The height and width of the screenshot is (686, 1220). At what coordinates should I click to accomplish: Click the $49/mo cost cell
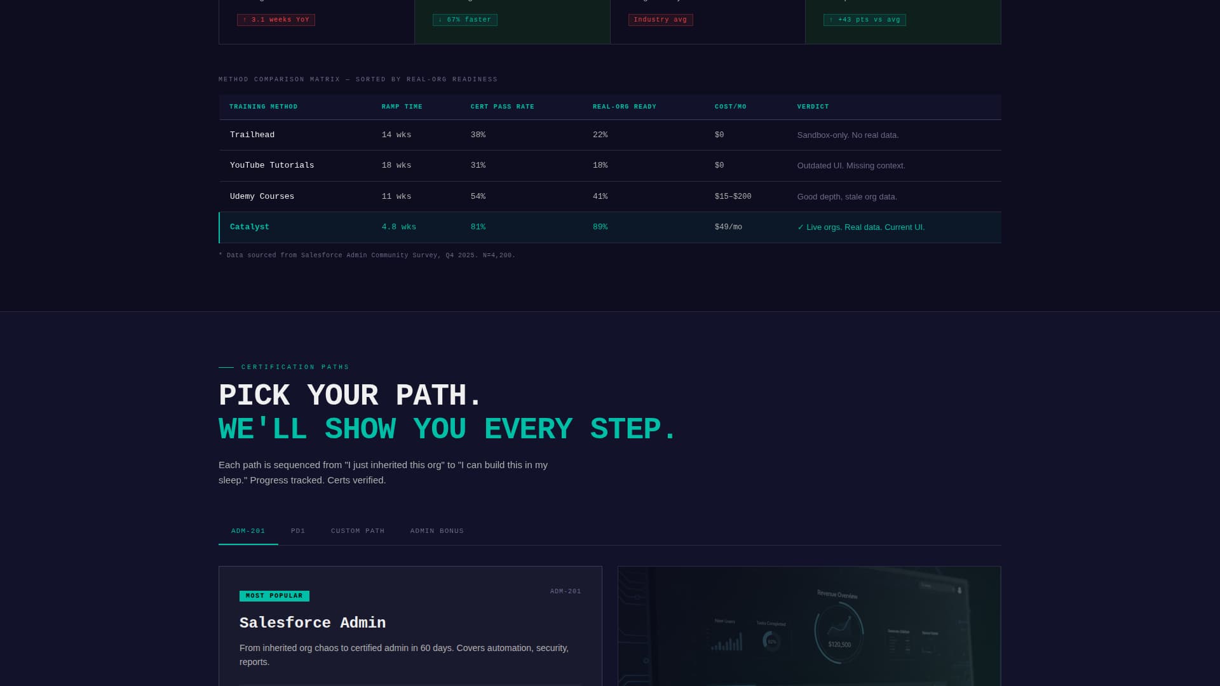pyautogui.click(x=728, y=227)
